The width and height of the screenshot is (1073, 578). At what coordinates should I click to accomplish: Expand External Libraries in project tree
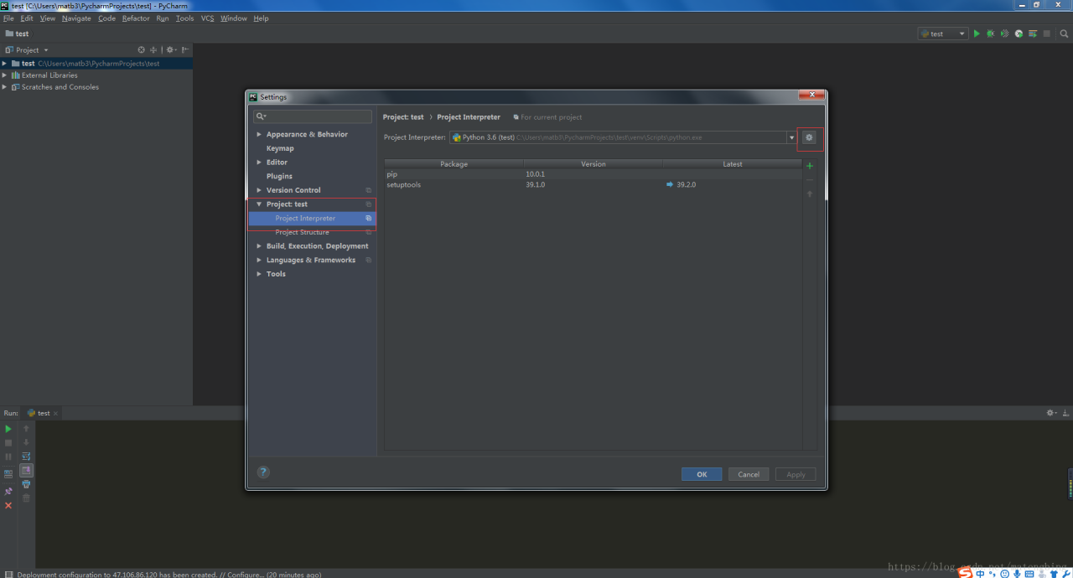[4, 75]
